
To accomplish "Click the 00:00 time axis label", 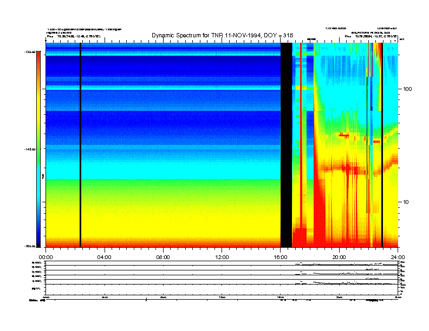I will 45,257.
